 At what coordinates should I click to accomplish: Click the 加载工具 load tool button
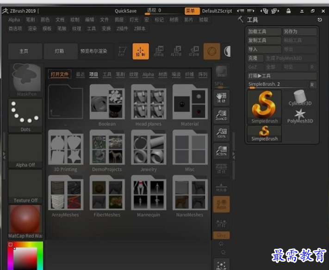click(264, 31)
